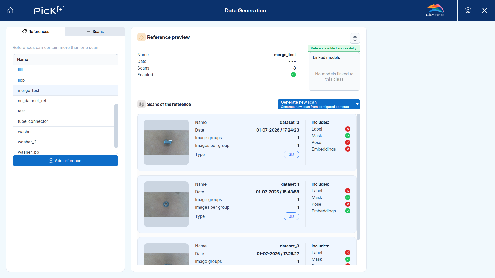Click dataset_1 Embeddings green check indicator
Screen dimensions: 495x278
pyautogui.click(x=348, y=211)
